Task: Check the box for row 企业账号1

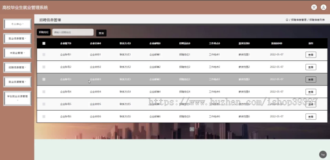Action: pos(44,55)
